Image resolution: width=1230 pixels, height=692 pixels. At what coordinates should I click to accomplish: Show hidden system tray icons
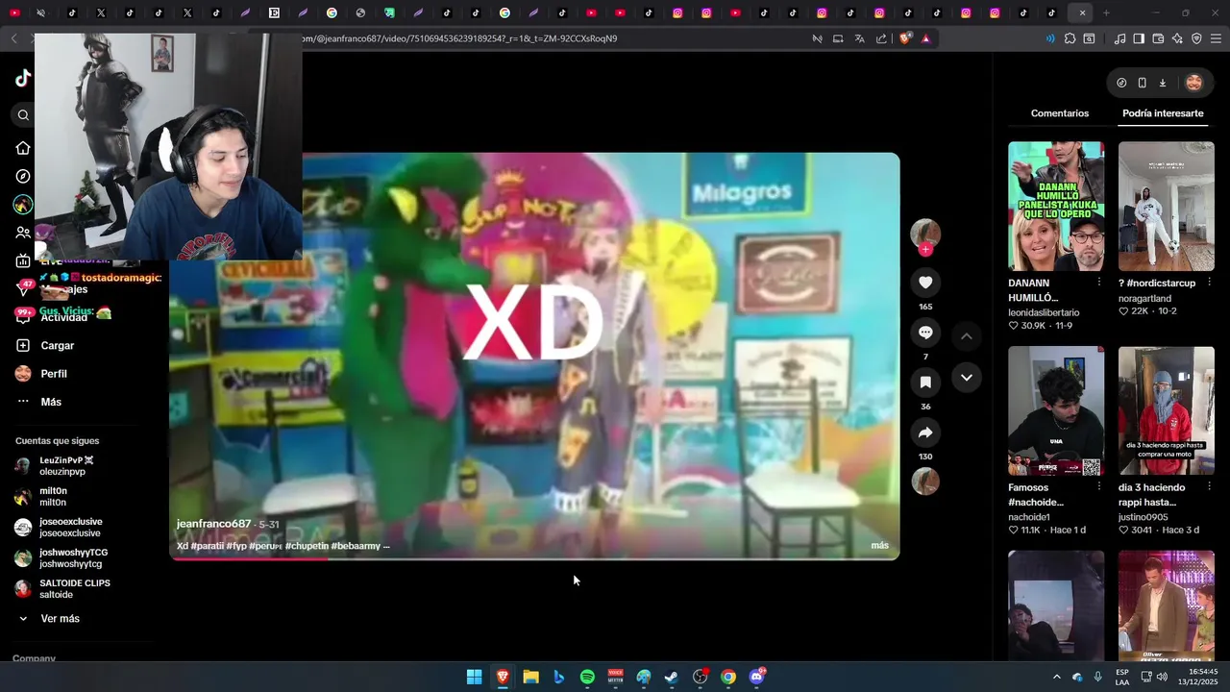[x=1057, y=677]
